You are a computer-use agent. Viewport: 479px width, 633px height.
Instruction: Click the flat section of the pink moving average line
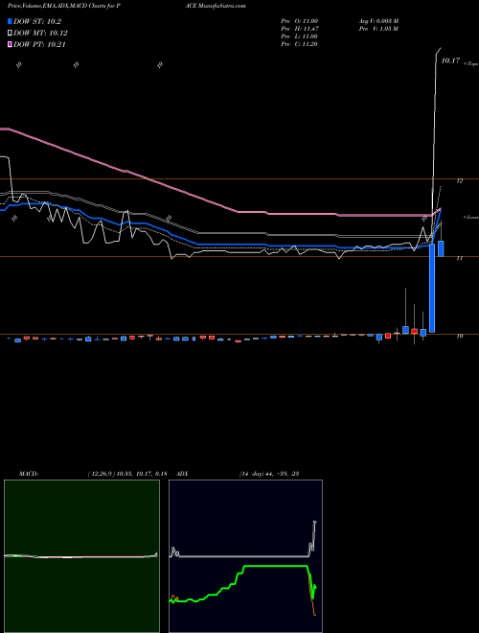click(383, 216)
